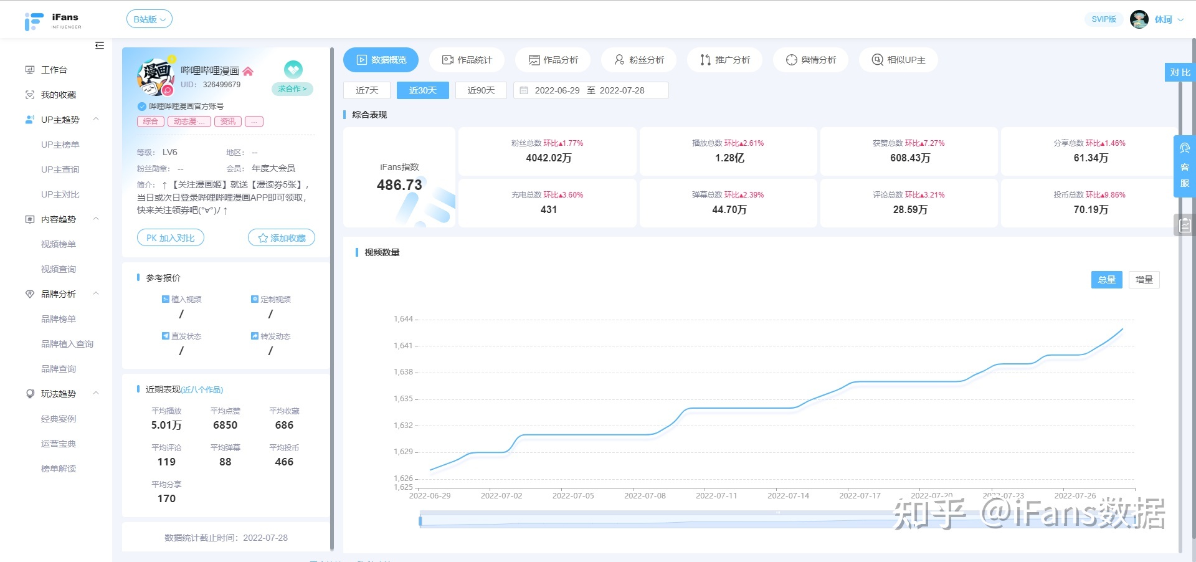Click the 哔哩哔哩漫画 avatar
Screen dimensions: 1196x562
coord(154,77)
